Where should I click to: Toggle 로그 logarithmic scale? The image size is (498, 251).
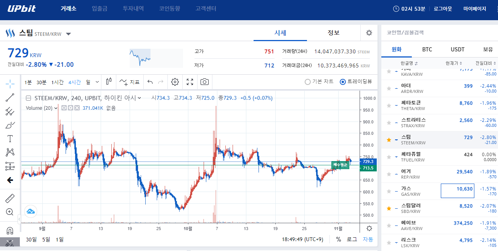click(352, 239)
